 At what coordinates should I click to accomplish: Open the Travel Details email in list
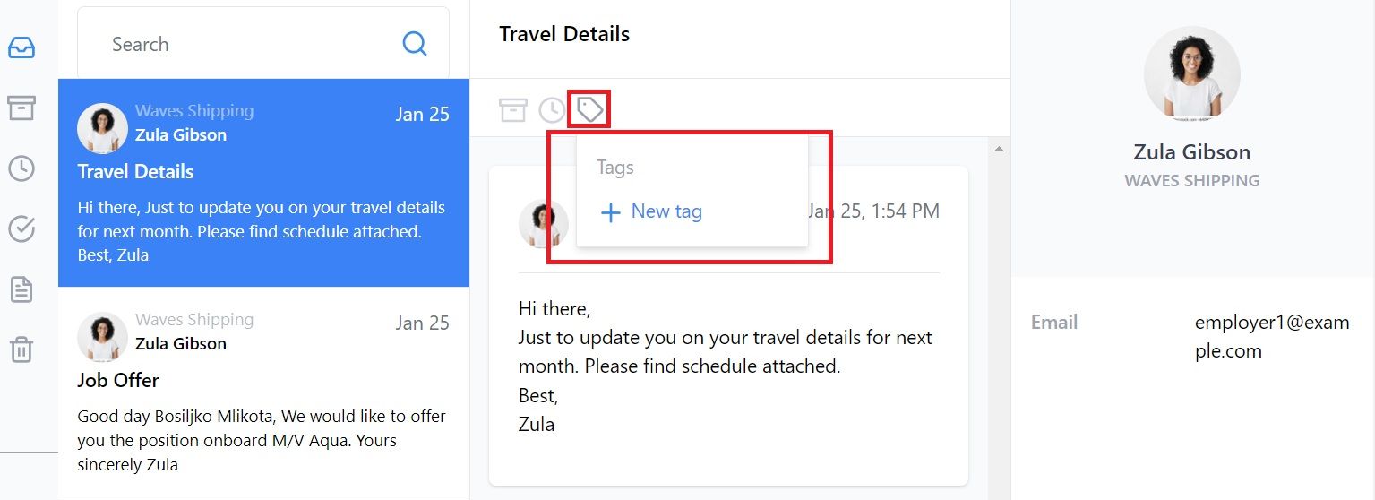point(263,183)
